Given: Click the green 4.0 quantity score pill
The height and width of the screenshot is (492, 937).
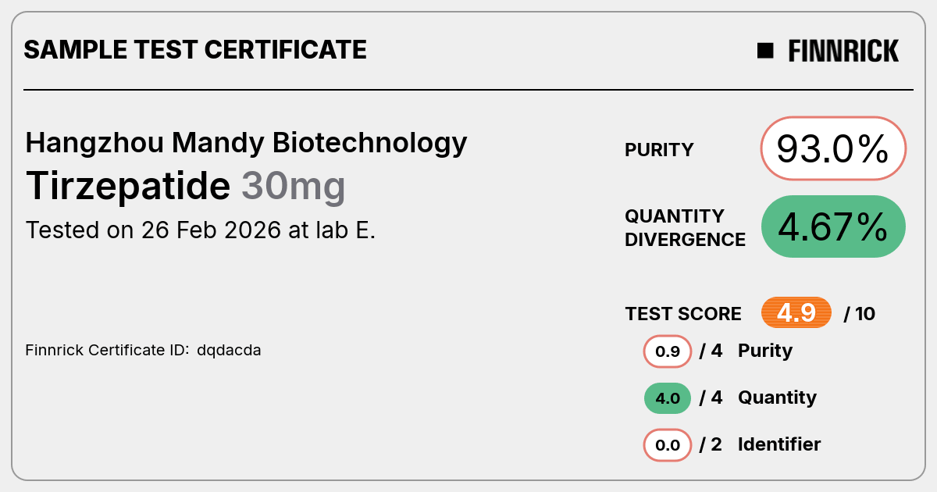Looking at the screenshot, I should [668, 398].
